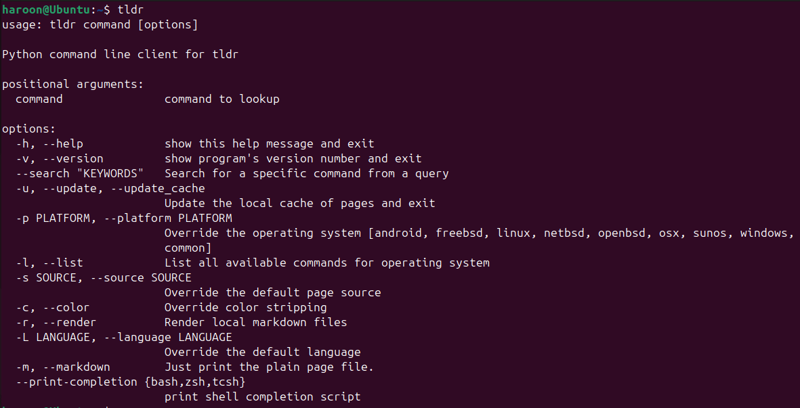Screen dimensions: 800x408
Task: Click the -L LANGUAGE option line
Action: pyautogui.click(x=124, y=337)
